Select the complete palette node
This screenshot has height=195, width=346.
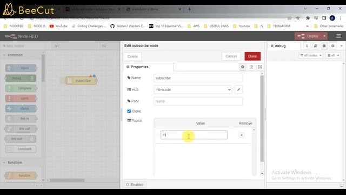coord(21,88)
